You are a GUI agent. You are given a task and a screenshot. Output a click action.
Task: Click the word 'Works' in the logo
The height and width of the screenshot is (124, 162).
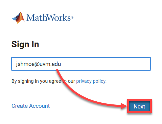point(59,18)
